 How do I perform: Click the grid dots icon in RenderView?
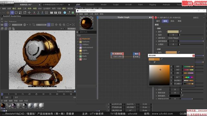point(52,24)
